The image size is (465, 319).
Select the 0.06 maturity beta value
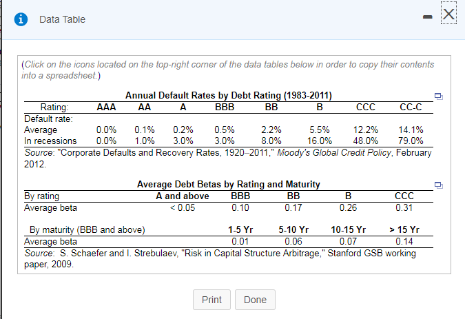pyautogui.click(x=293, y=241)
